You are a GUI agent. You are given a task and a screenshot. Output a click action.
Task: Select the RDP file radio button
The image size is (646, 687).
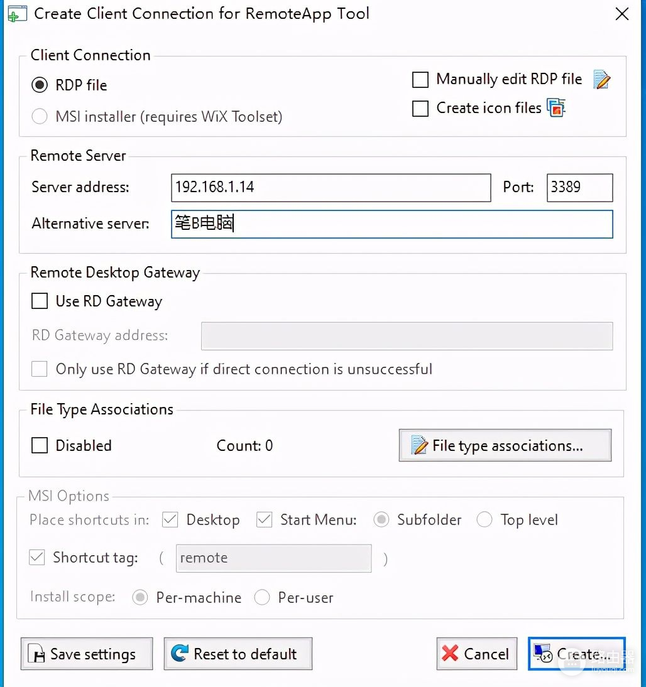tap(40, 85)
